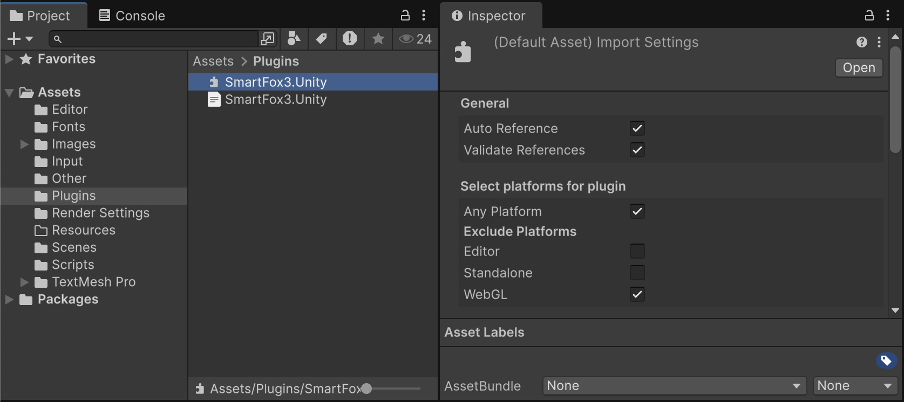Select the Plugins folder in tree
This screenshot has height=402, width=904.
[65, 196]
